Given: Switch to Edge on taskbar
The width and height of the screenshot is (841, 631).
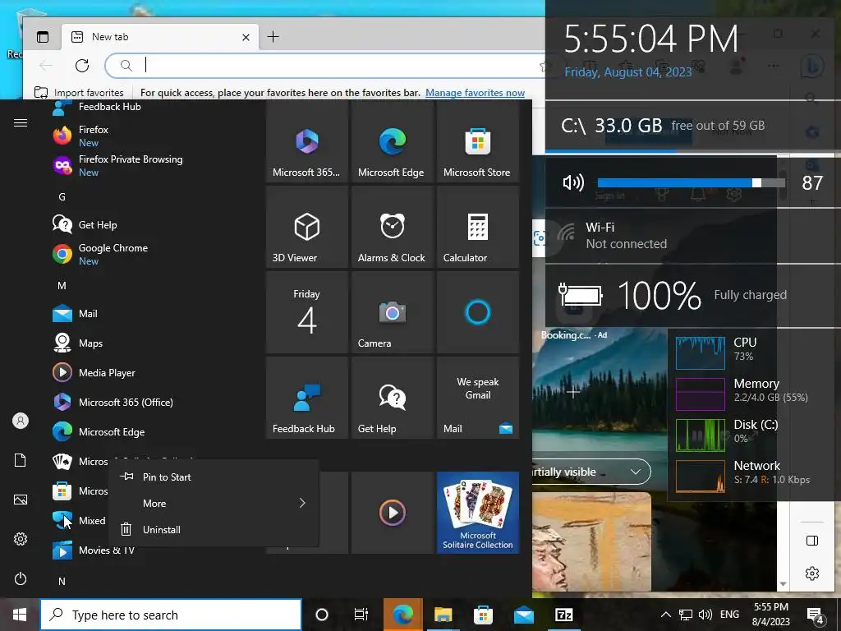Looking at the screenshot, I should pos(402,615).
